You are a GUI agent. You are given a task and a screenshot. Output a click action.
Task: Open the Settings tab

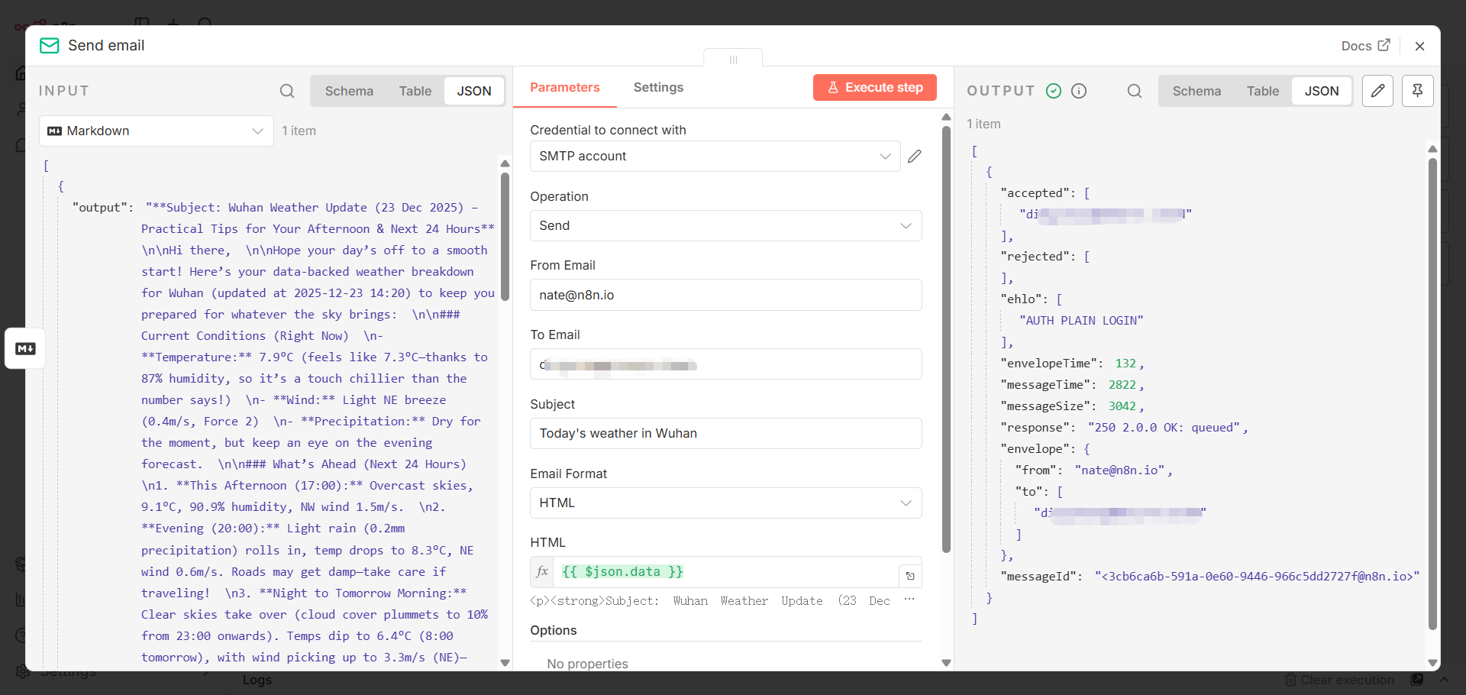click(x=658, y=87)
